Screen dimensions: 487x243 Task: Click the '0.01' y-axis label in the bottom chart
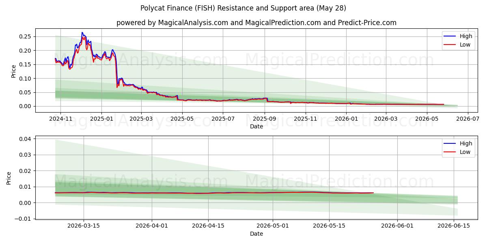(26, 187)
